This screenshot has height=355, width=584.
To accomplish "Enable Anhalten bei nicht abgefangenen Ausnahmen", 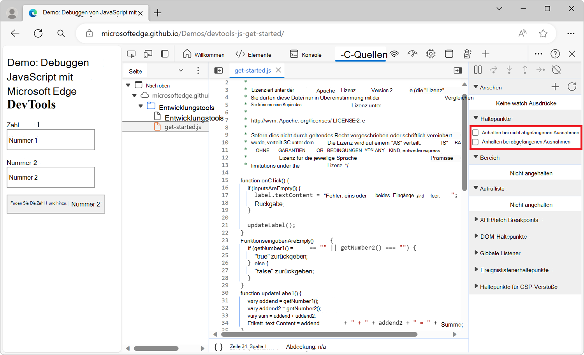I will point(475,133).
